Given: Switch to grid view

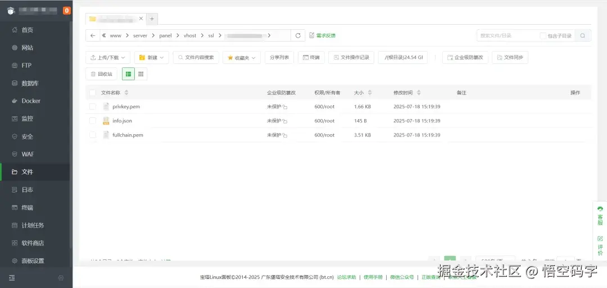Looking at the screenshot, I should pyautogui.click(x=141, y=74).
